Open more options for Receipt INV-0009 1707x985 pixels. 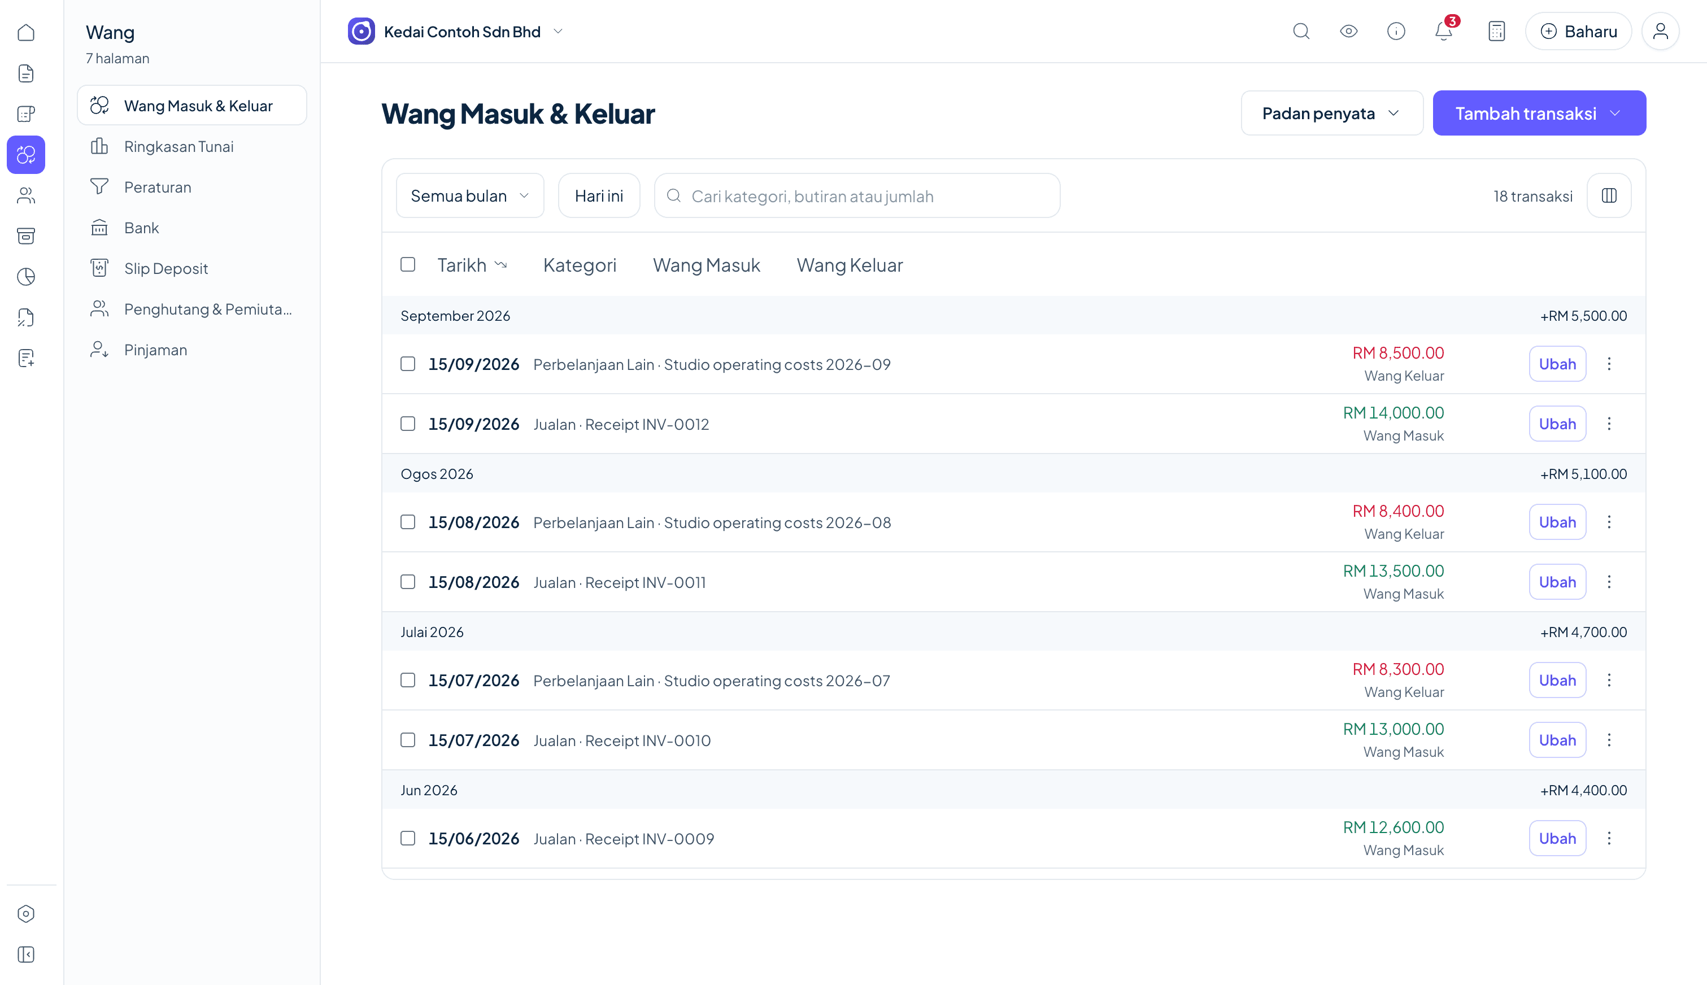click(1609, 838)
